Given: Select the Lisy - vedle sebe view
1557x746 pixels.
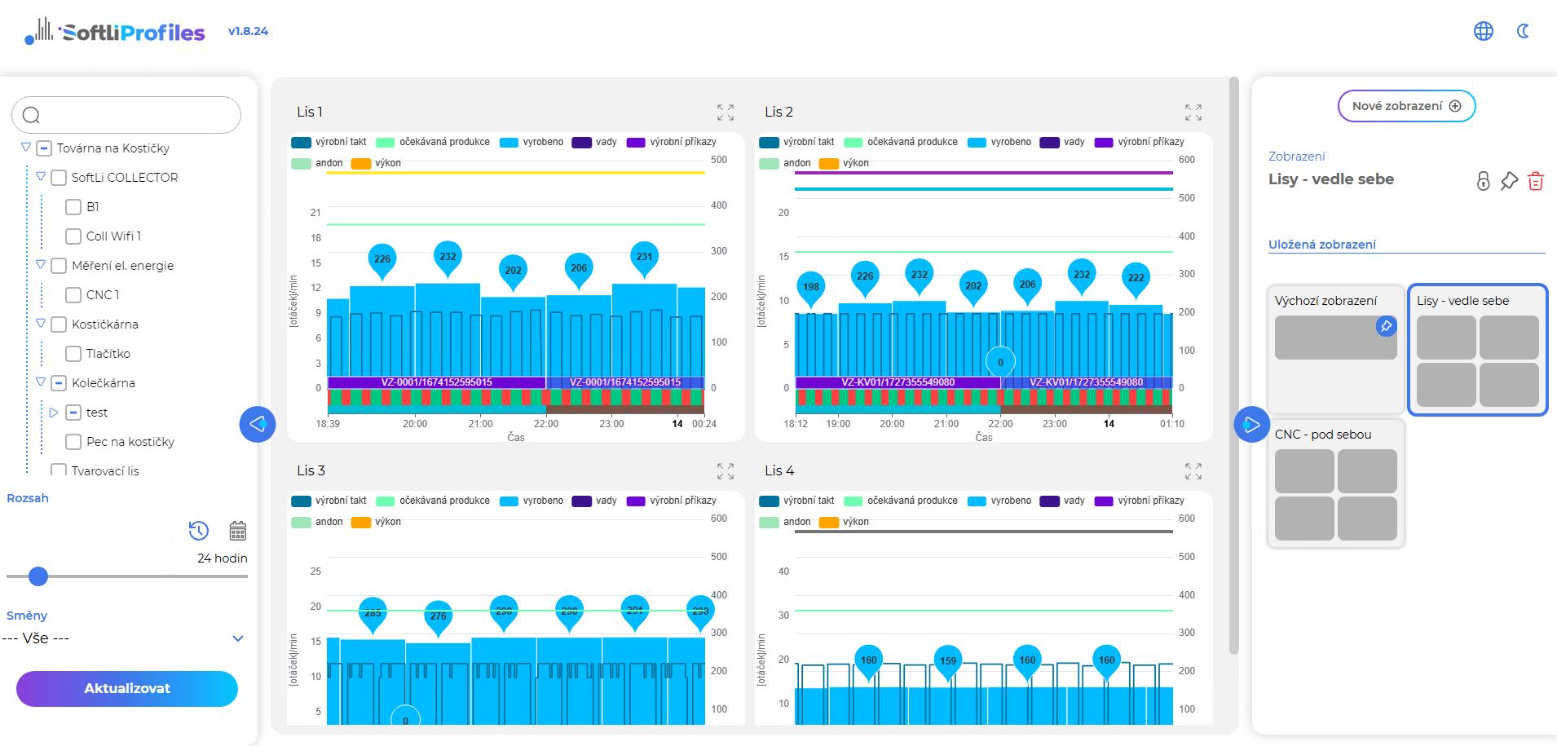Looking at the screenshot, I should pyautogui.click(x=1478, y=350).
